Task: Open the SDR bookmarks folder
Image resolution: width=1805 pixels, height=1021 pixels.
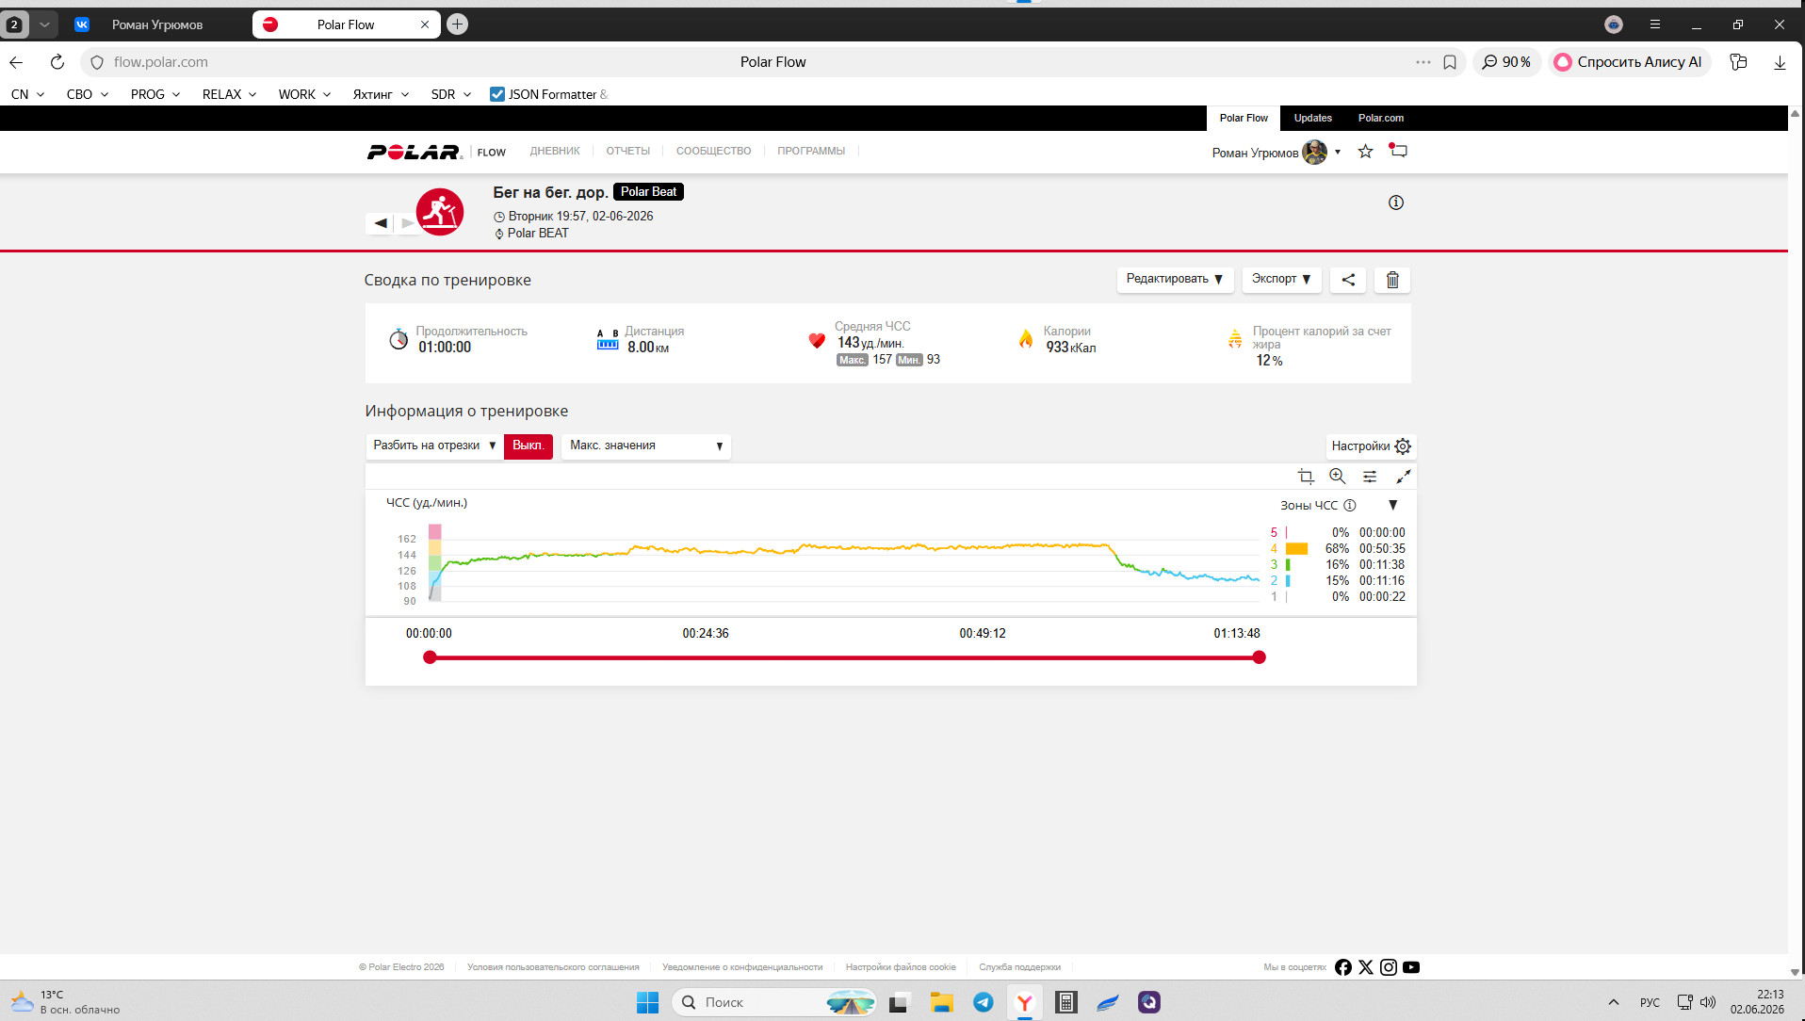Action: point(451,94)
